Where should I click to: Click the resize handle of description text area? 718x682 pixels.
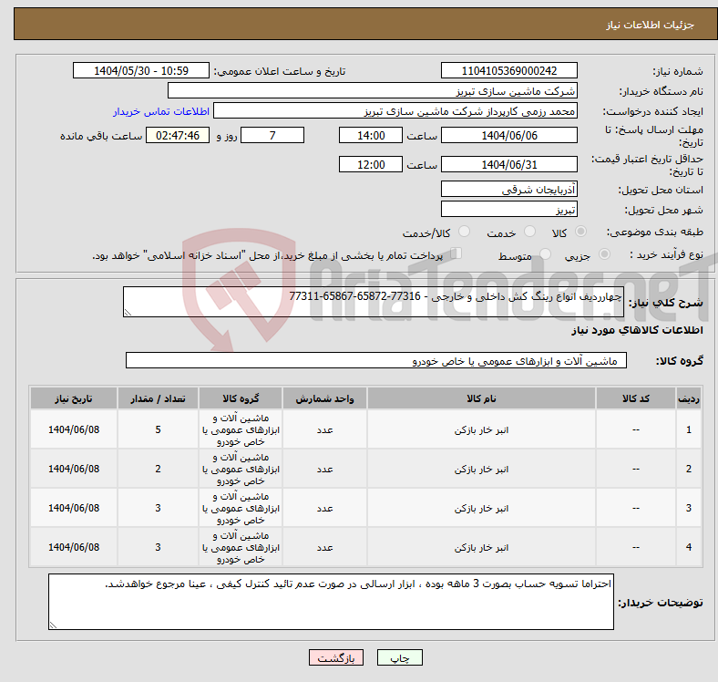pyautogui.click(x=128, y=312)
